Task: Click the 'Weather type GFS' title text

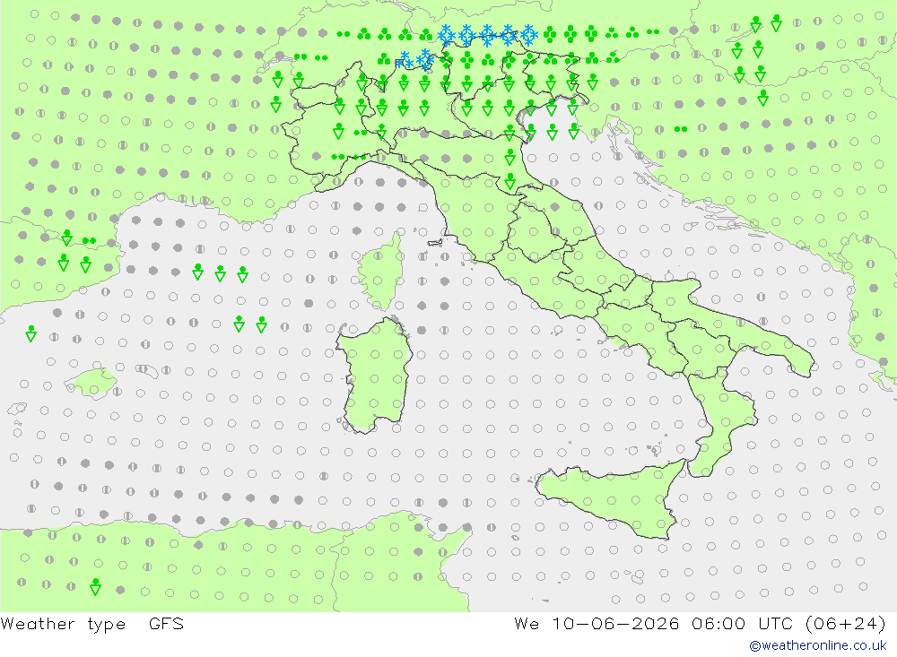Action: tap(92, 624)
